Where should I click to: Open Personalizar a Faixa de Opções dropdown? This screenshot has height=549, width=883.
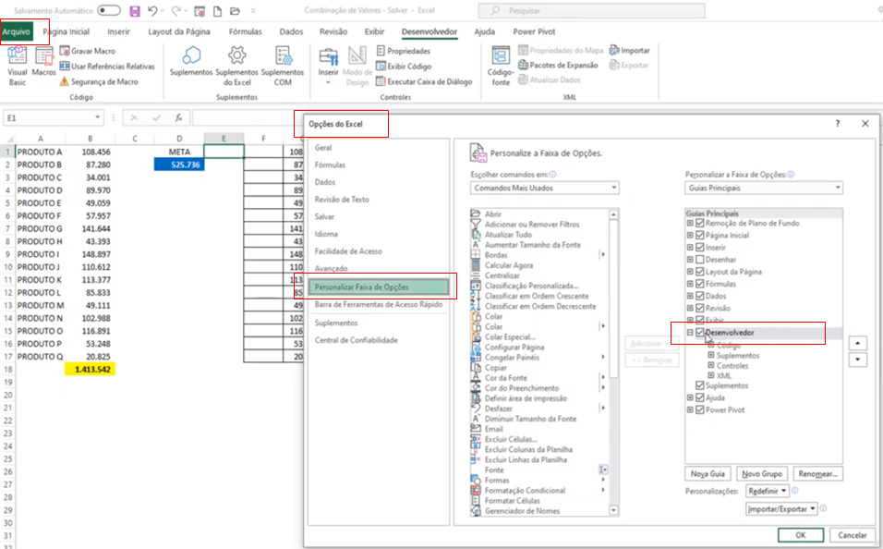(764, 188)
